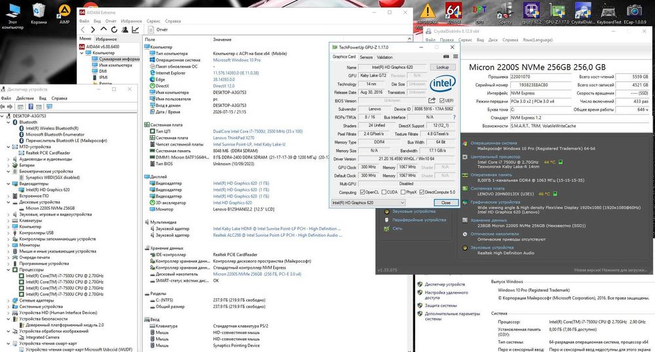Open the GPU-Z.1.17.0 desktop shortcut
655x352 pixels.
[557, 14]
